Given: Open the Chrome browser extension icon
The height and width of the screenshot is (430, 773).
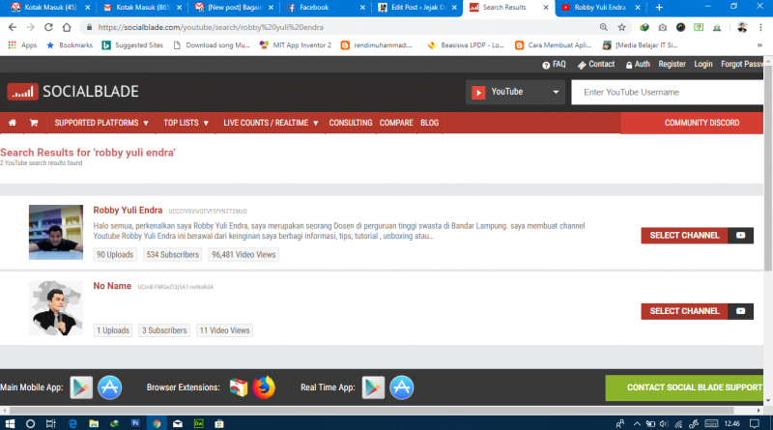Looking at the screenshot, I should [239, 387].
